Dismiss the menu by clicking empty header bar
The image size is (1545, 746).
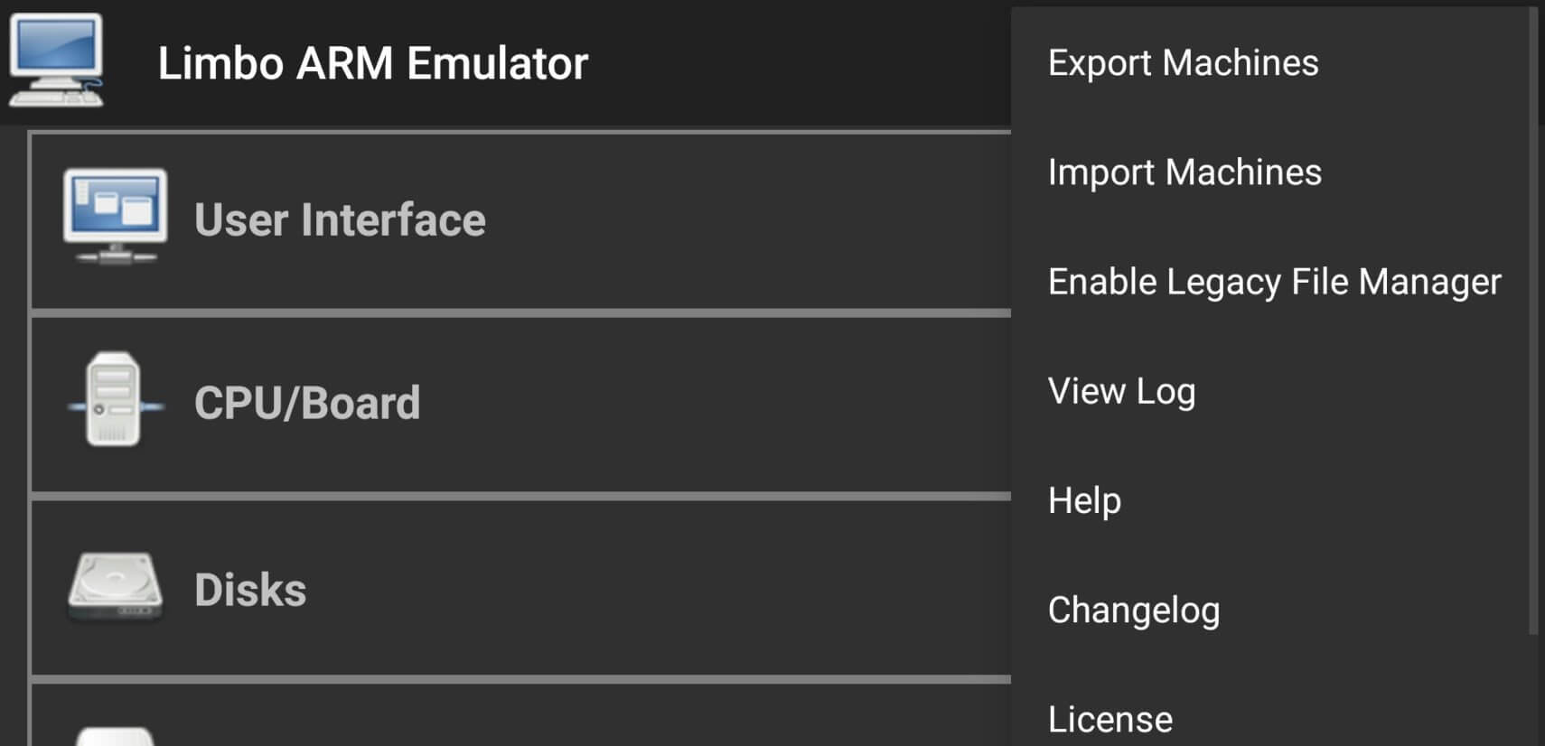click(795, 63)
